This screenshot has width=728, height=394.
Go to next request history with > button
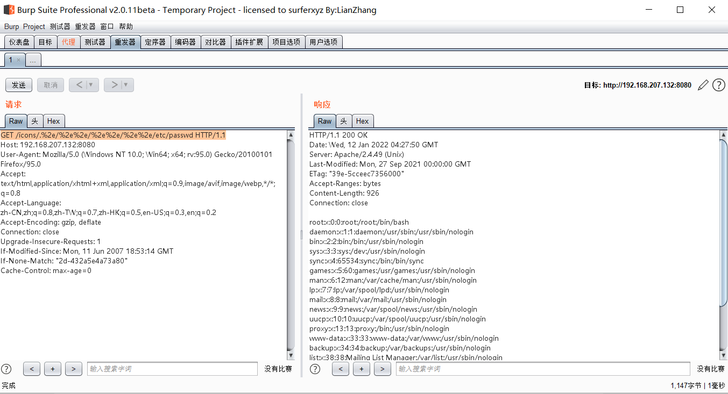tap(114, 85)
